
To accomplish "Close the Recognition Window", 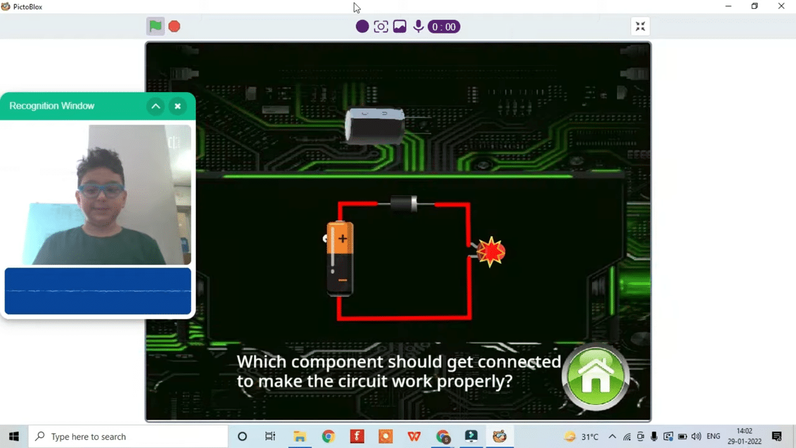I will click(177, 106).
